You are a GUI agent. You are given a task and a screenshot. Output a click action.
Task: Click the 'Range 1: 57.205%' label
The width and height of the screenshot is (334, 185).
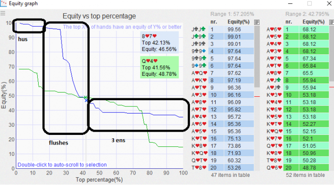[232, 14]
